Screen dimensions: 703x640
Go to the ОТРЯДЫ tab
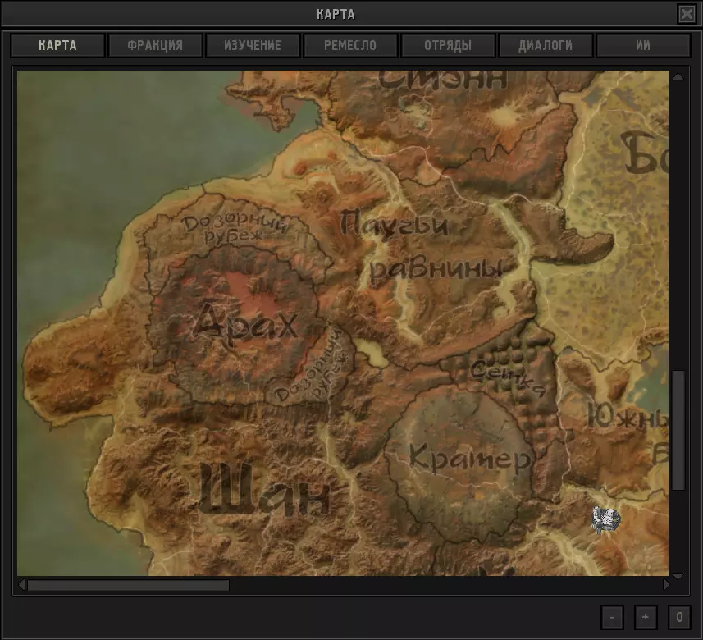448,45
